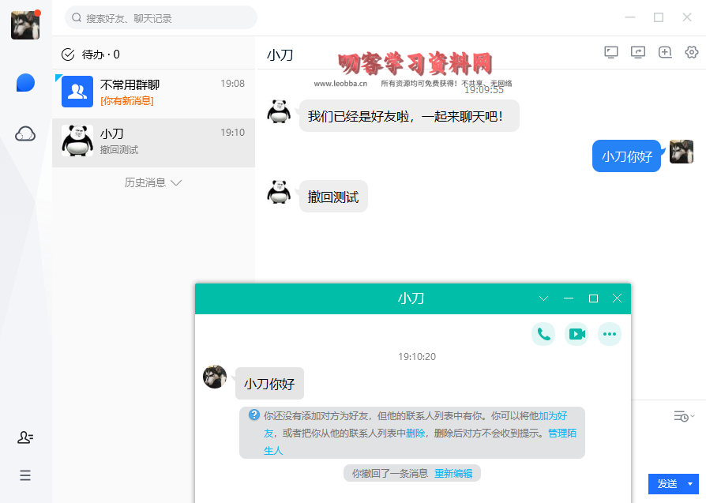Click the add plus icon in chat header
The width and height of the screenshot is (706, 503).
pyautogui.click(x=665, y=52)
